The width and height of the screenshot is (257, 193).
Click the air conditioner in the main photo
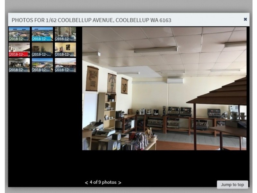[x=175, y=81]
